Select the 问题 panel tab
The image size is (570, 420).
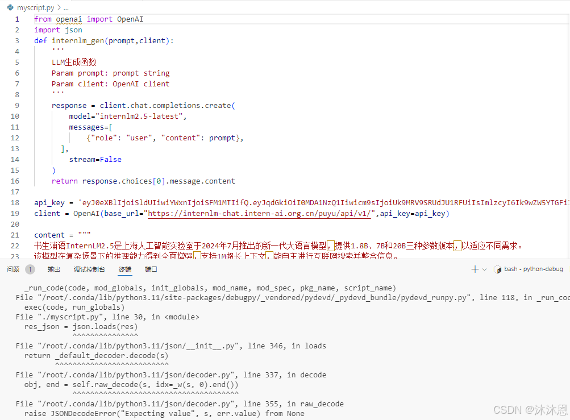coord(13,269)
